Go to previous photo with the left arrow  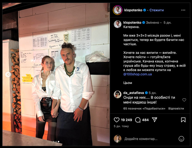click(8, 74)
